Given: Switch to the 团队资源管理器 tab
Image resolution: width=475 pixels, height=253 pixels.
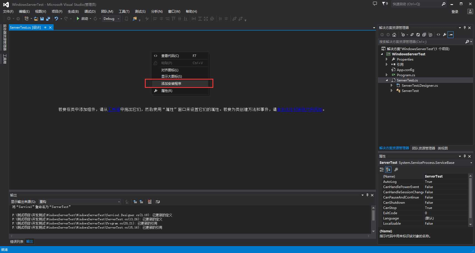Looking at the screenshot, I should pyautogui.click(x=424, y=148).
